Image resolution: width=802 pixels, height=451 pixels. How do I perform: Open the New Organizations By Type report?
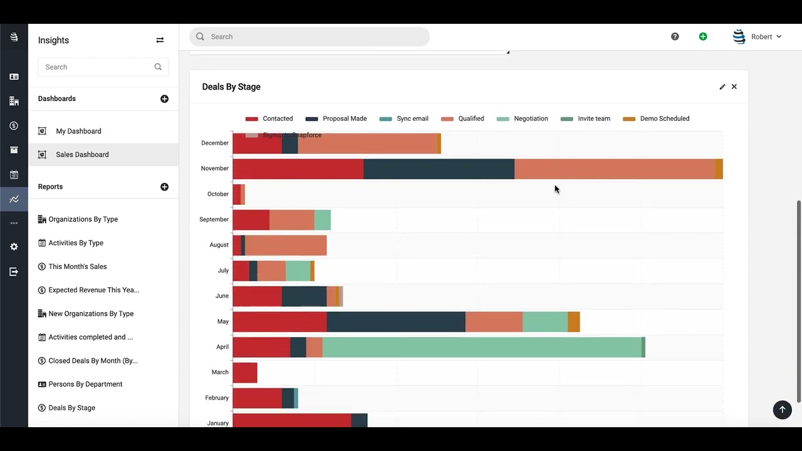[91, 314]
